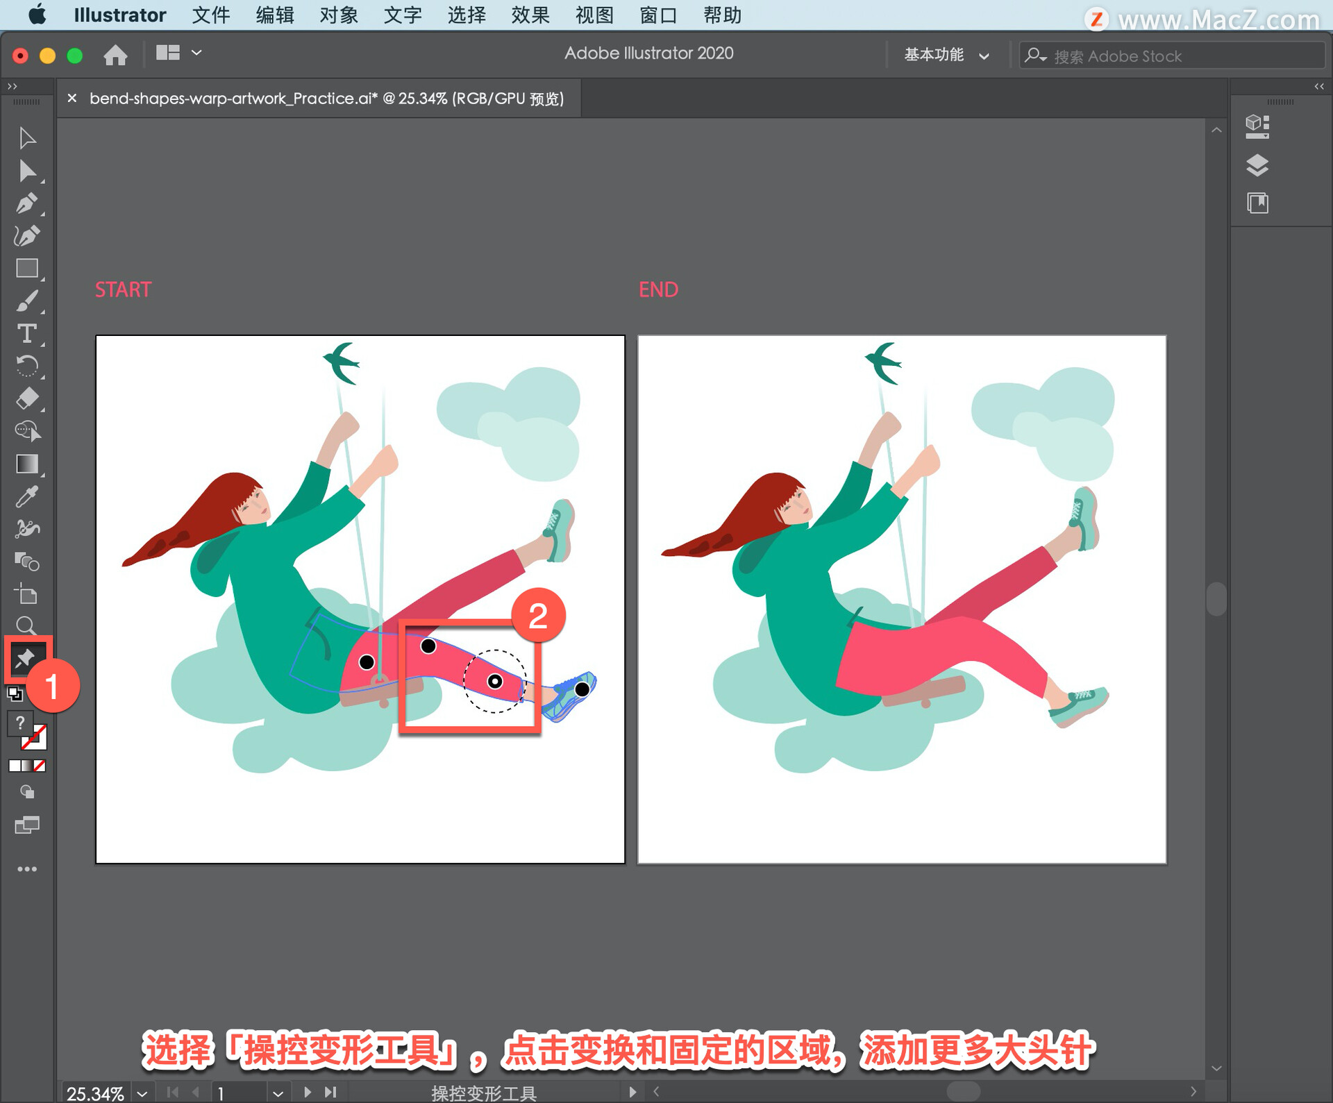Viewport: 1333px width, 1103px height.
Task: Set paint type to Color
Action: coord(15,766)
